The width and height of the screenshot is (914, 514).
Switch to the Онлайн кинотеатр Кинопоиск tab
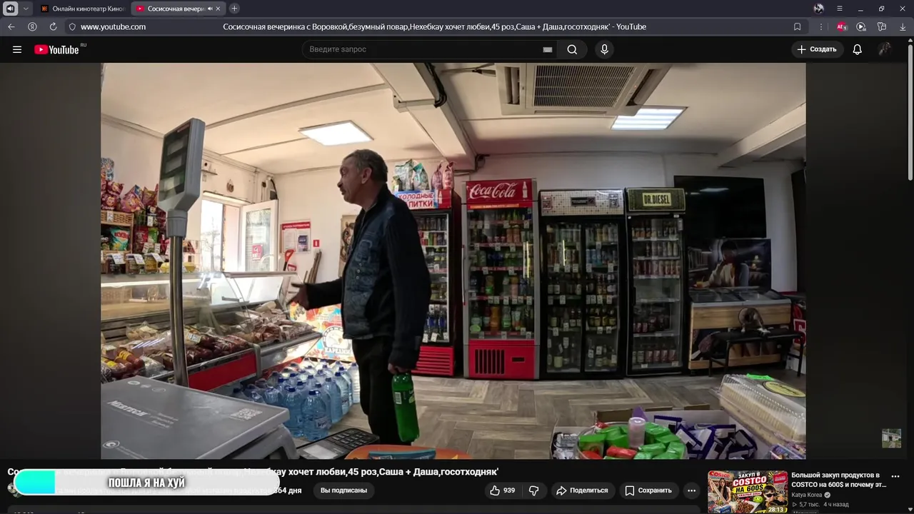click(83, 9)
